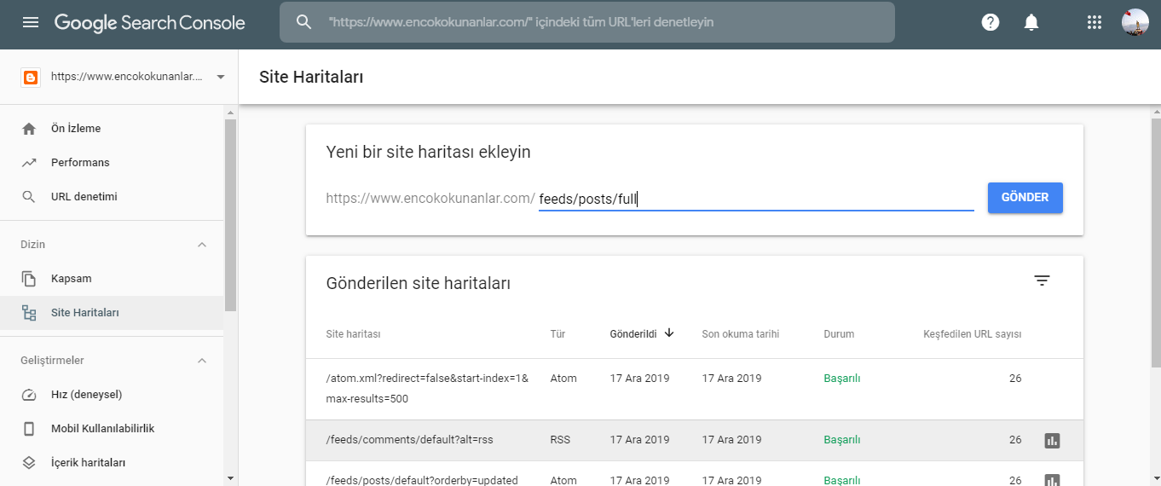Open filter icon for submitted sitemaps
Viewport: 1161px width, 486px height.
pyautogui.click(x=1042, y=281)
